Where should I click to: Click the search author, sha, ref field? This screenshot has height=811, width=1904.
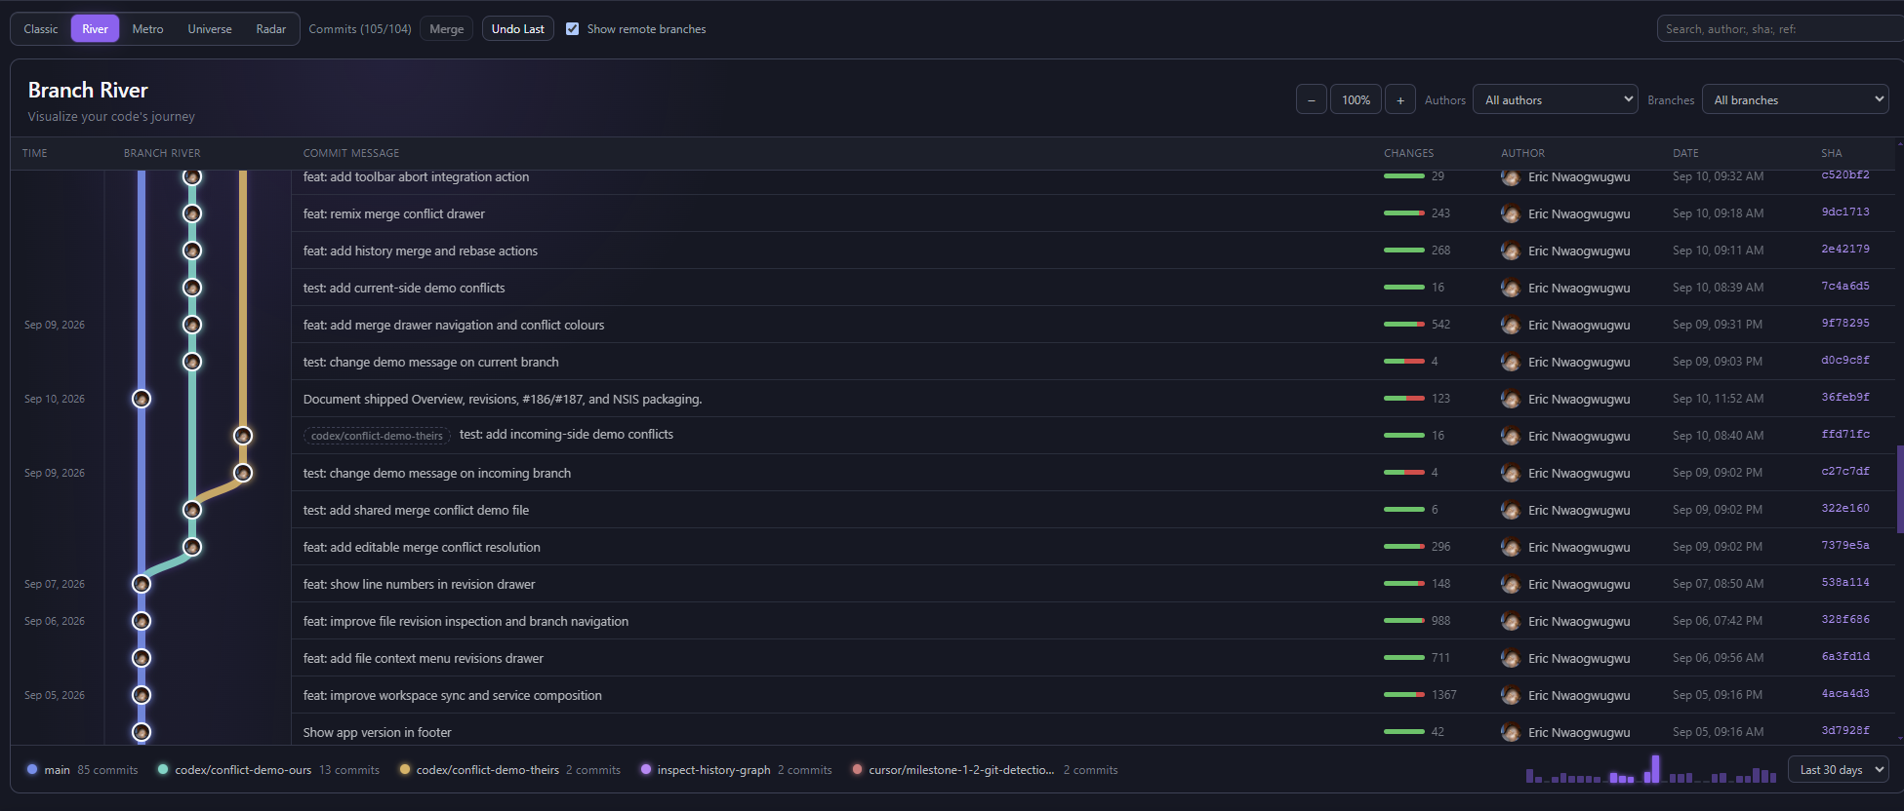click(1780, 29)
